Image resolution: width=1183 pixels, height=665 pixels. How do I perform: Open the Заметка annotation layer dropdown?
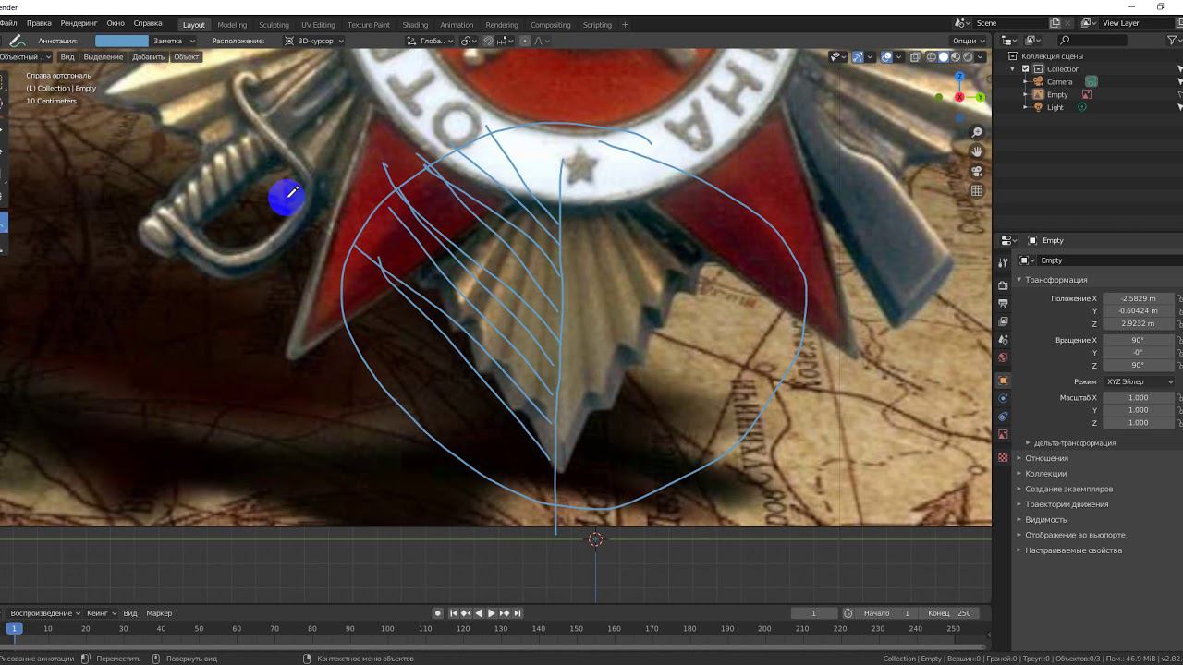click(x=173, y=41)
